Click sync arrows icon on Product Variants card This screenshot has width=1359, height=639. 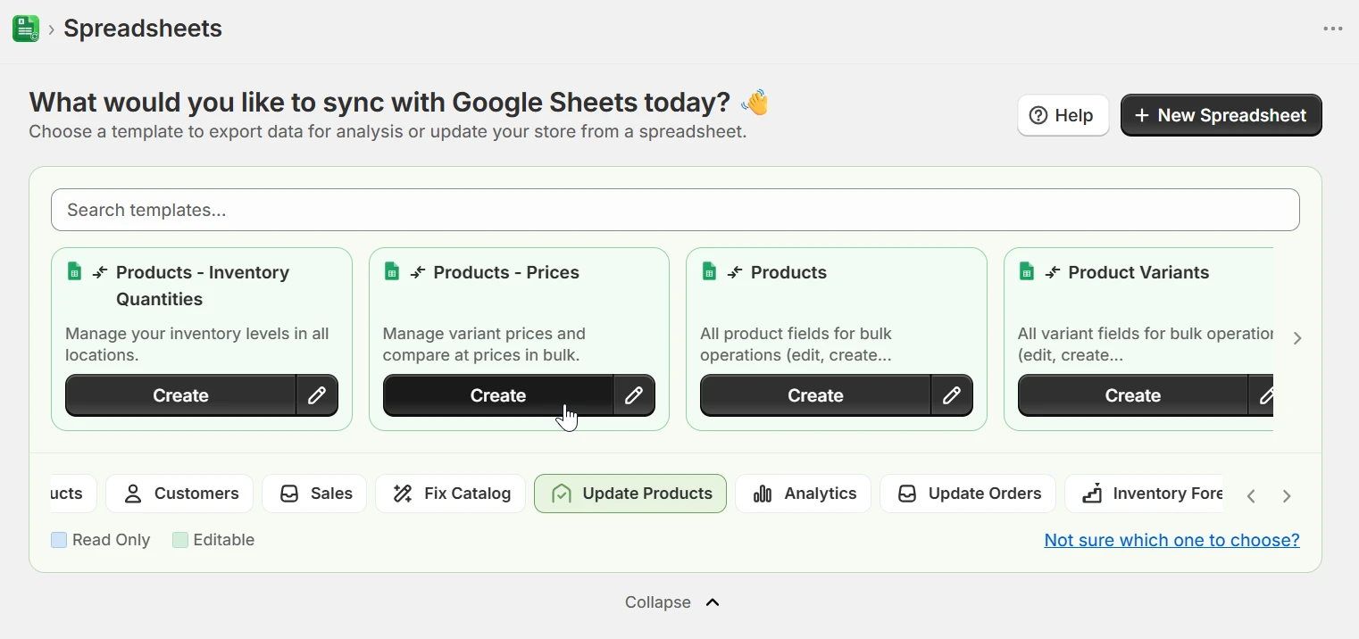[1053, 272]
